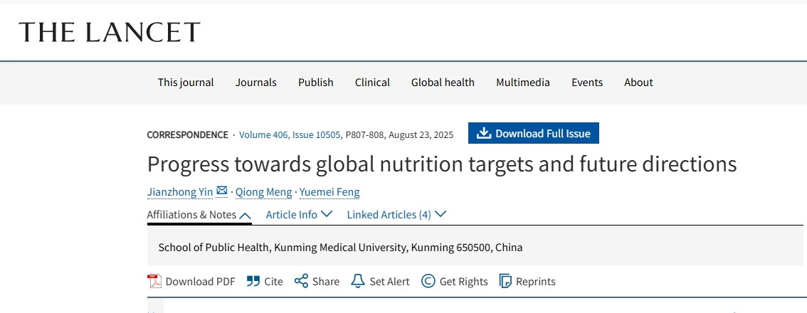Open the Publish menu
Viewport: 807px width, 313px height.
click(x=316, y=83)
